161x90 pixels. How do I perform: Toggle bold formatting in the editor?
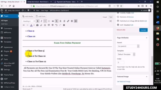pos(37,21)
